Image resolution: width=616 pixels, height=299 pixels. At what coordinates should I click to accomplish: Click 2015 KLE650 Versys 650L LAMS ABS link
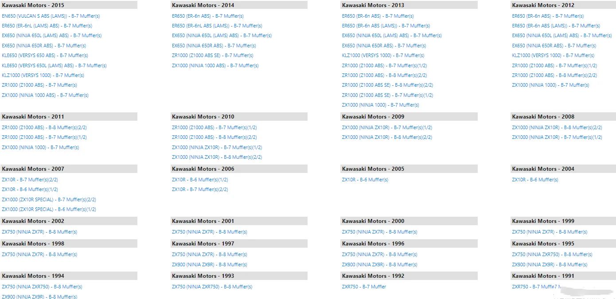click(54, 65)
